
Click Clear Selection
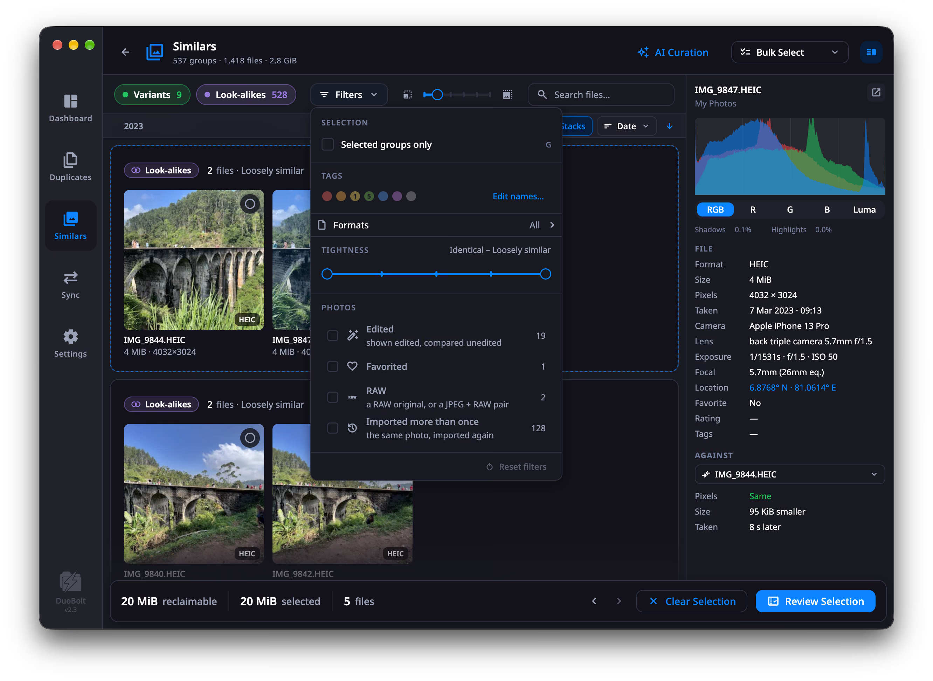(691, 601)
